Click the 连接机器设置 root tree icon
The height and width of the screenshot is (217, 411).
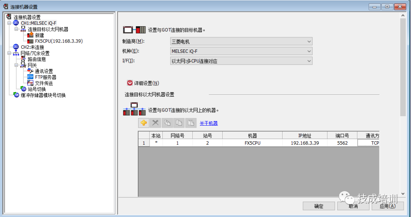[9, 17]
